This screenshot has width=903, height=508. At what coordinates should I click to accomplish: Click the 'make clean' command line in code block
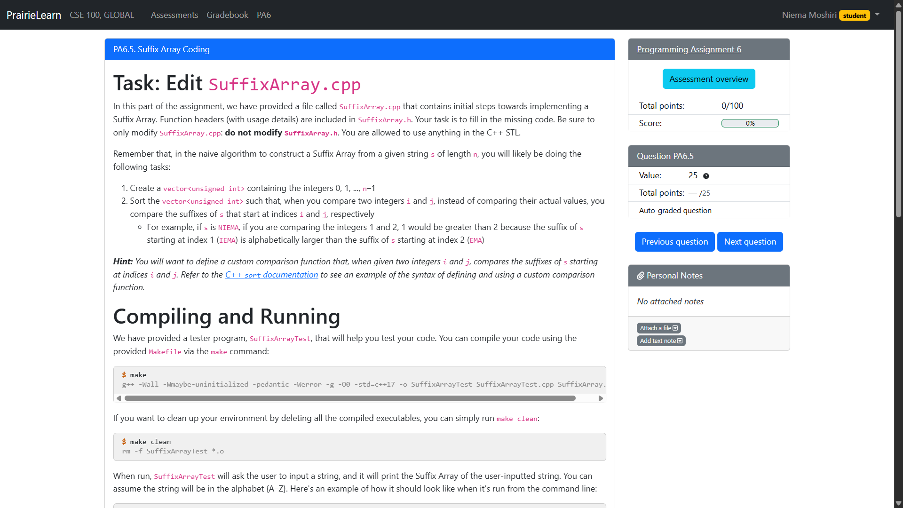pos(146,442)
